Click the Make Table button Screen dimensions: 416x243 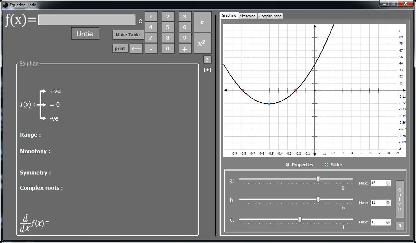(128, 35)
